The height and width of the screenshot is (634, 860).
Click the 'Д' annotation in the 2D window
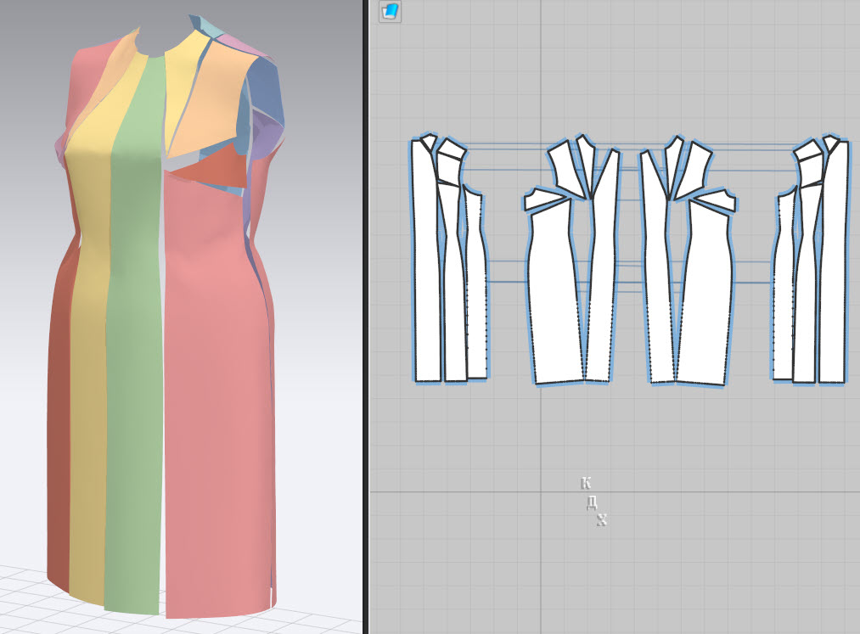pos(592,502)
